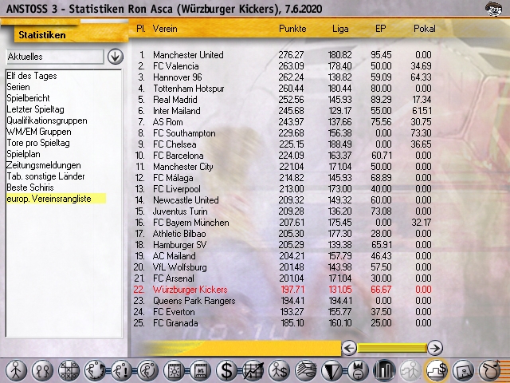The image size is (510, 383).
Task: Select FC Valencia row
Action: (283, 66)
